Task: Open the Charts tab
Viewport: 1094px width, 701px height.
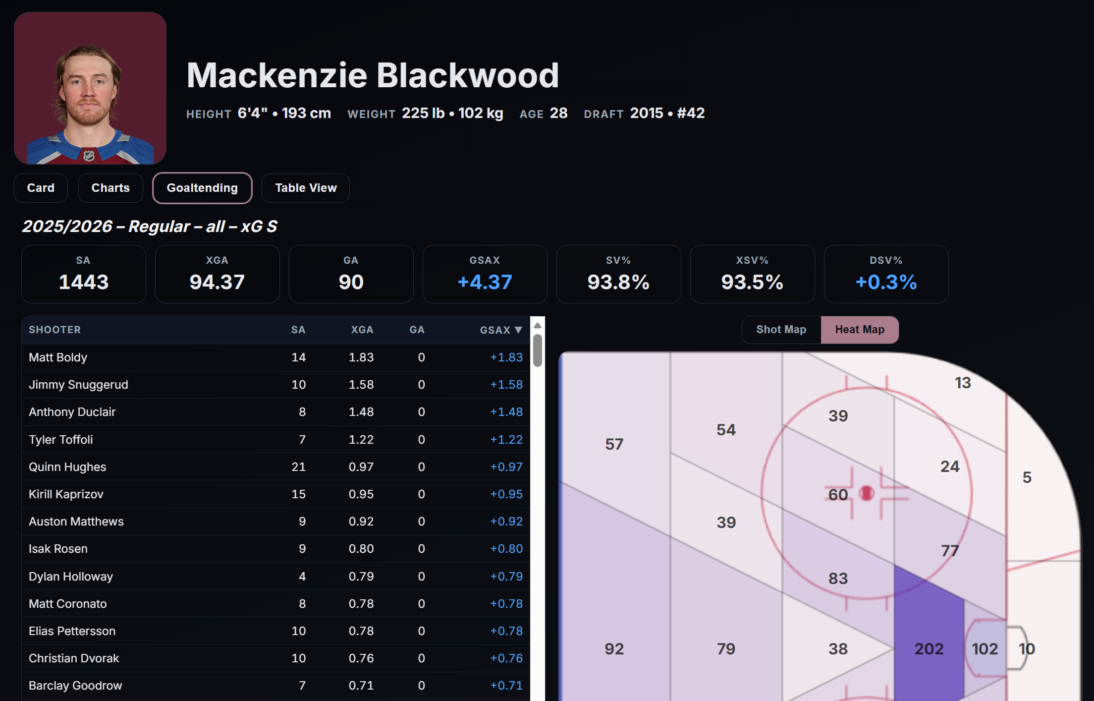Action: tap(110, 188)
